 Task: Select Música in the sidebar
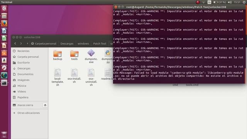(x=29, y=86)
